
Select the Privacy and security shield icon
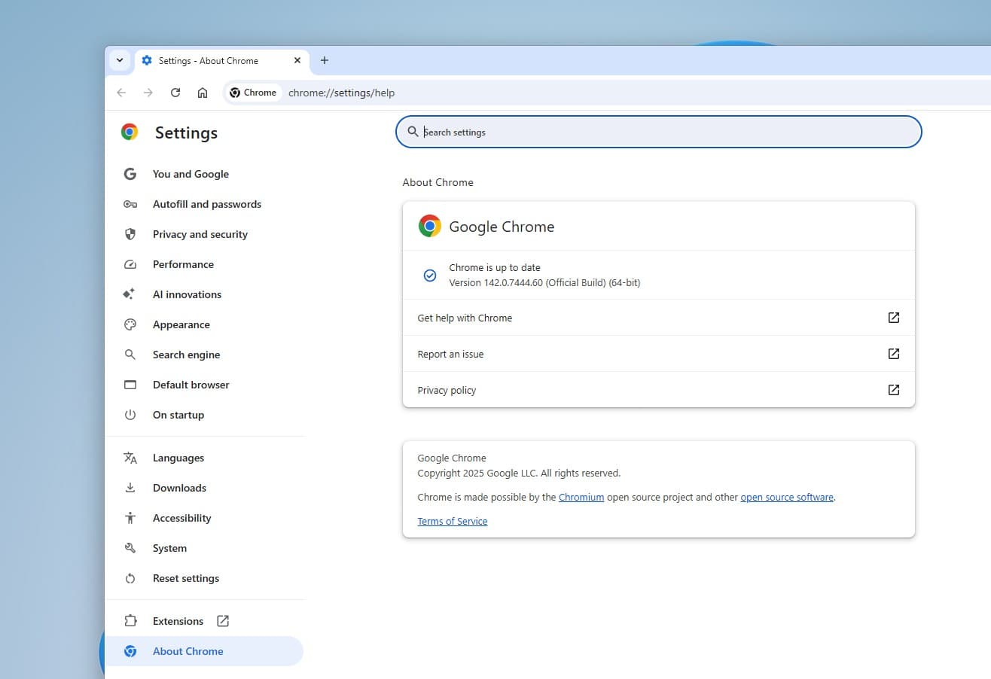(x=130, y=234)
